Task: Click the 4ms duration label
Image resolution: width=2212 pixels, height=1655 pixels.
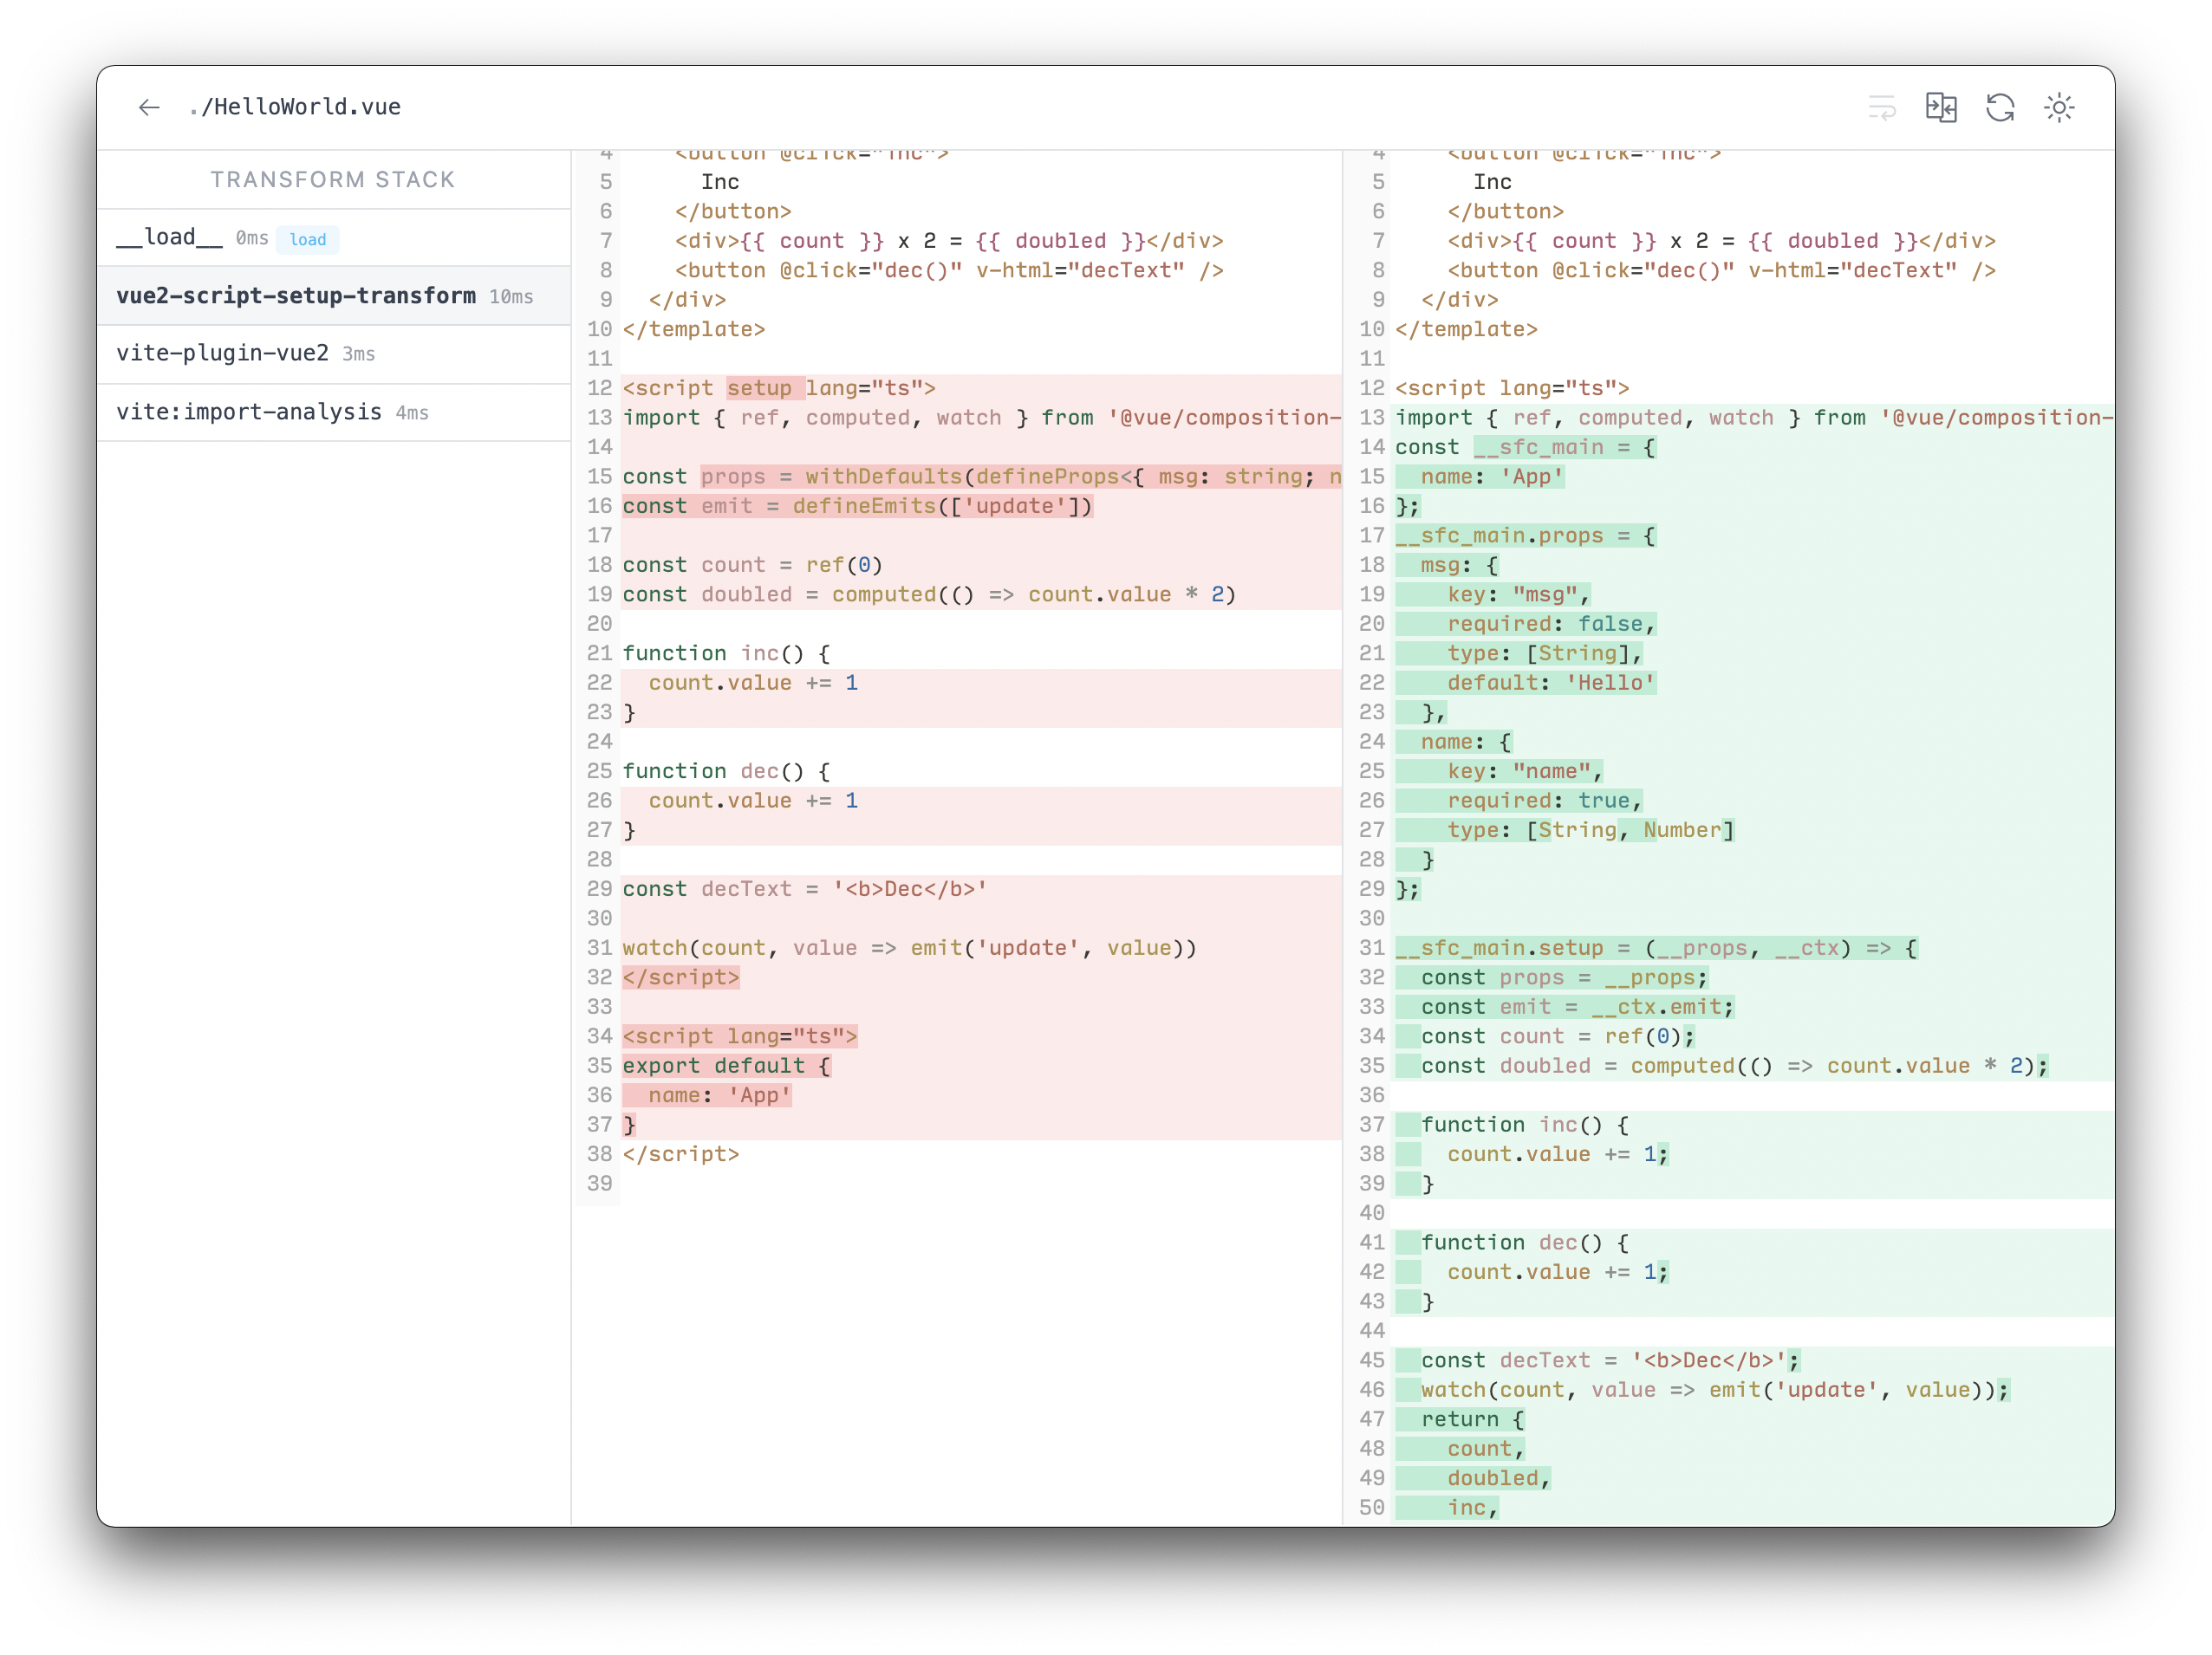Action: (412, 412)
